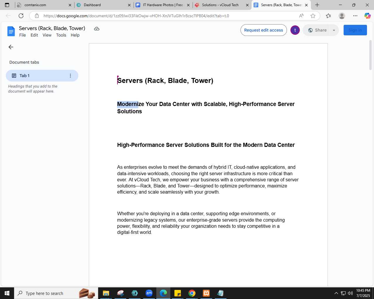Open the Tools menu
The height and width of the screenshot is (299, 374).
tap(61, 35)
